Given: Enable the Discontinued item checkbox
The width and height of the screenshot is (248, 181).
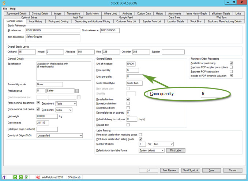Looking at the screenshot, I should [x=128, y=108].
